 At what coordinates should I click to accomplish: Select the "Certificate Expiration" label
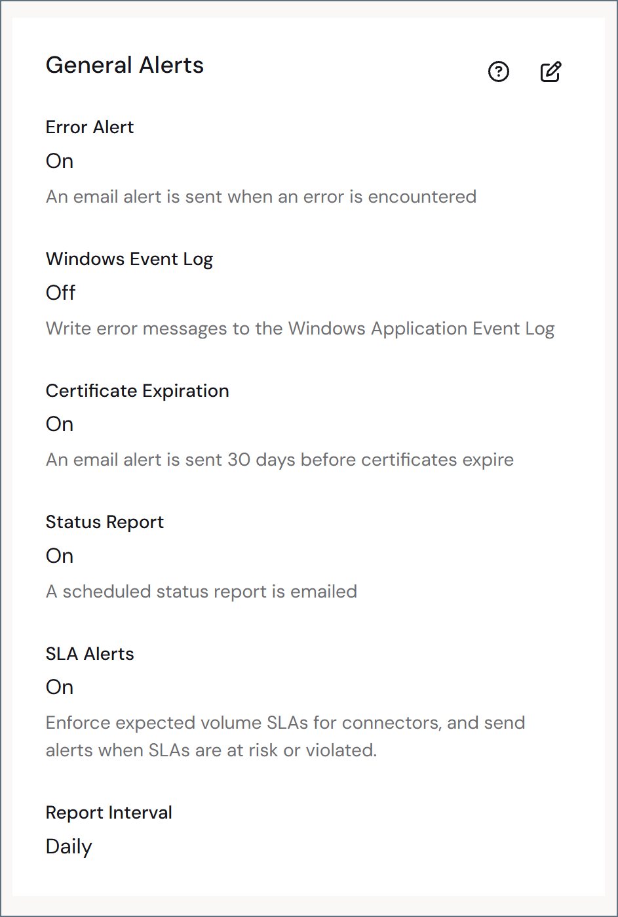click(x=138, y=391)
